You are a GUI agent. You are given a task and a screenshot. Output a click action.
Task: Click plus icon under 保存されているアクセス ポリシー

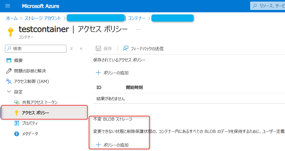pyautogui.click(x=98, y=72)
